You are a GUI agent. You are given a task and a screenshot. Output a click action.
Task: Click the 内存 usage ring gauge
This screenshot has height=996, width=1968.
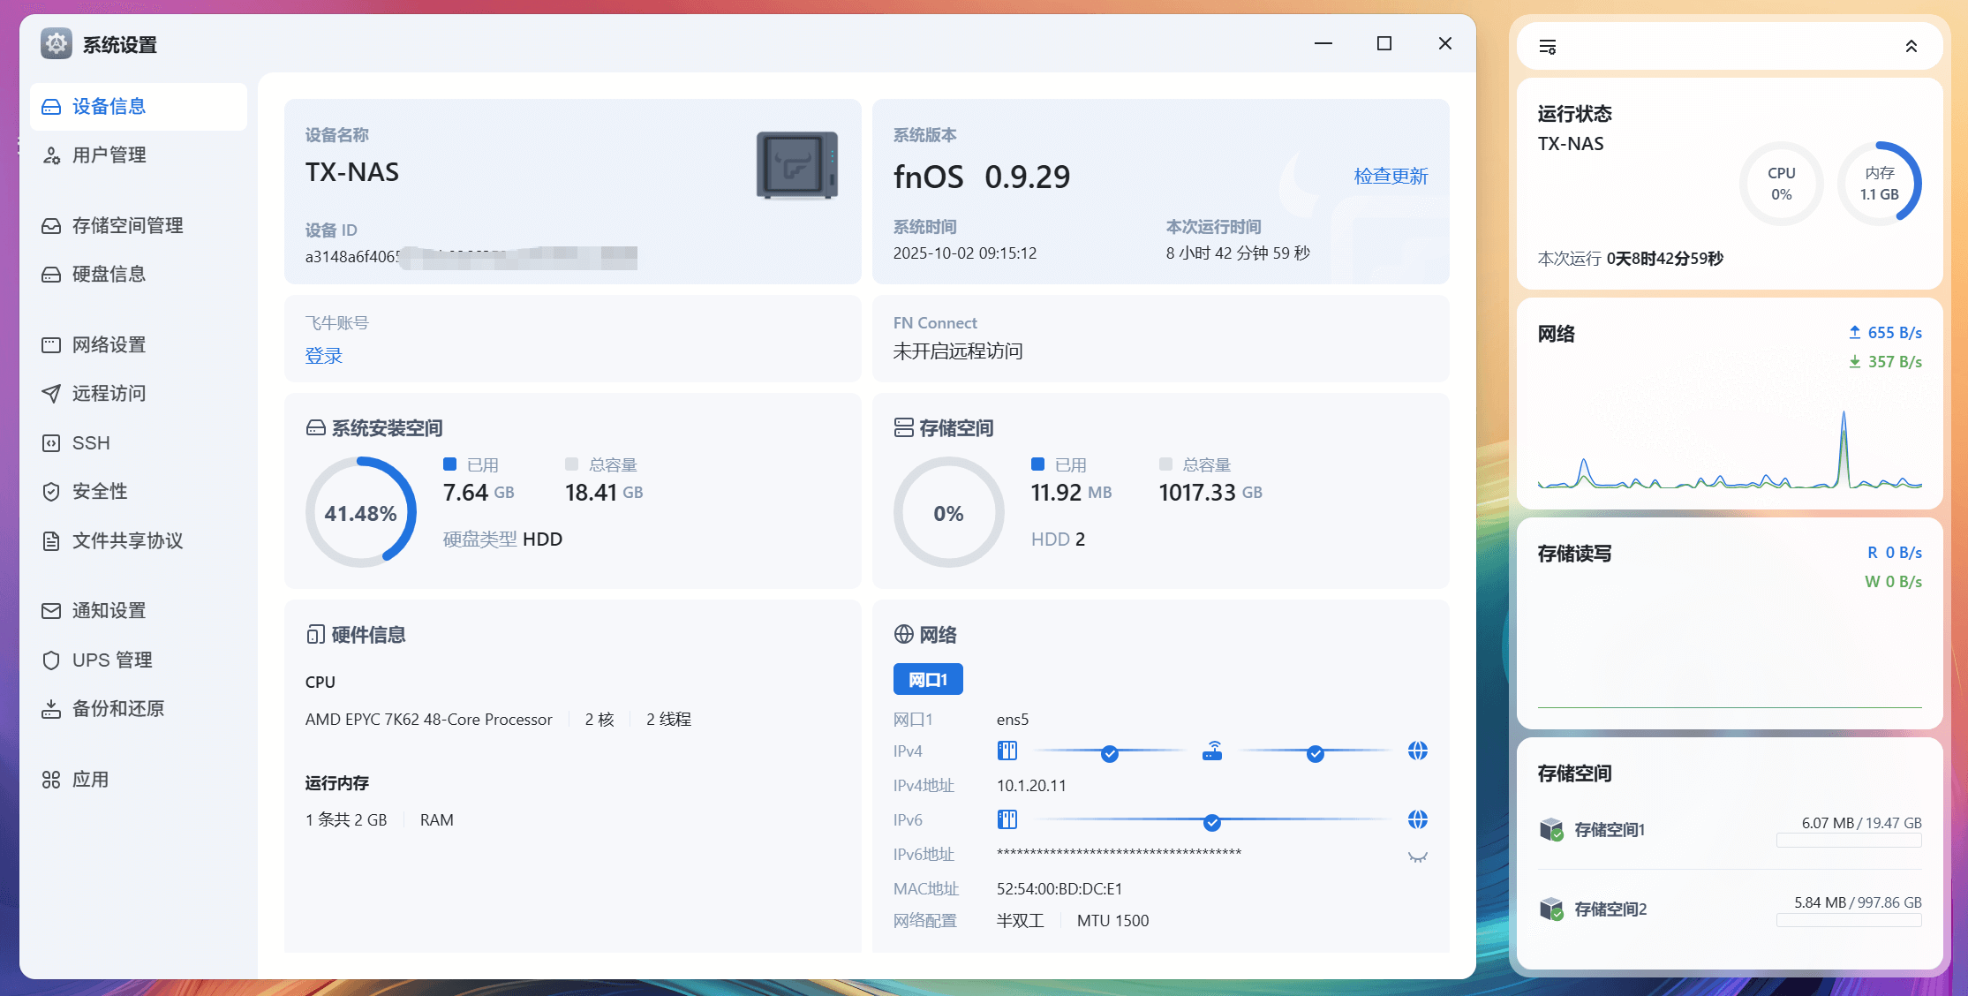point(1879,184)
